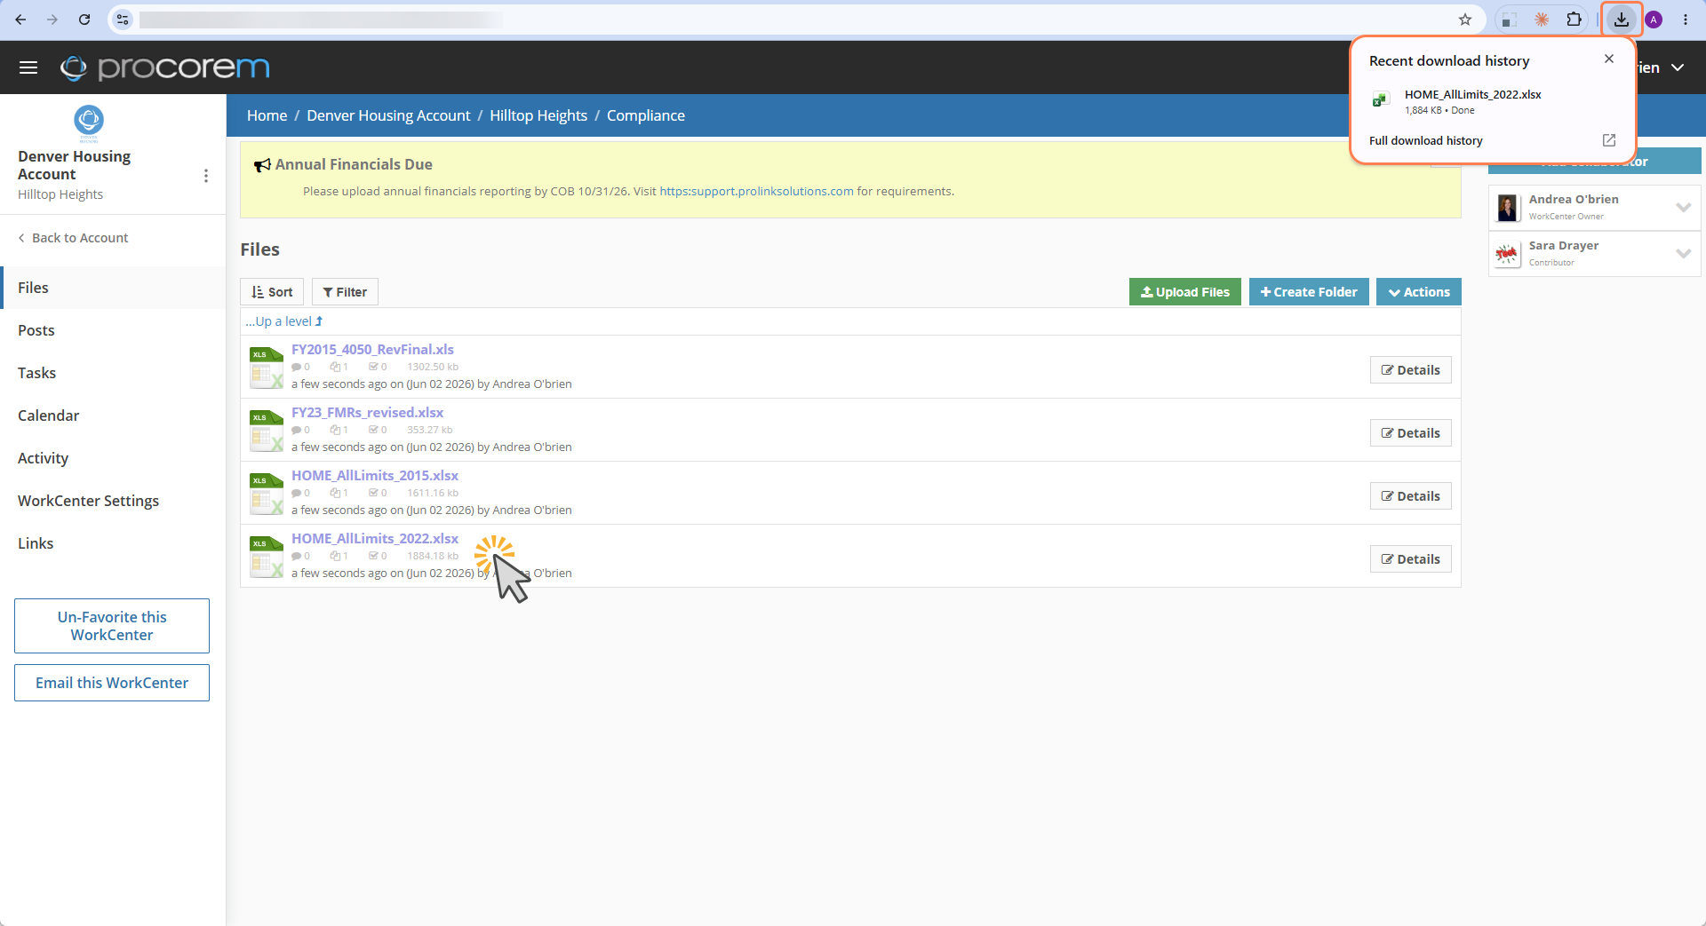
Task: Open Denver Housing Account kebab menu
Action: point(206,176)
